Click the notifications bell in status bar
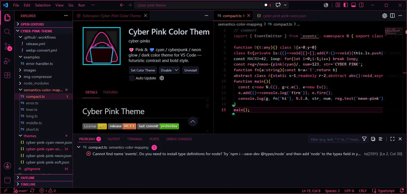The image size is (407, 194). click(402, 191)
